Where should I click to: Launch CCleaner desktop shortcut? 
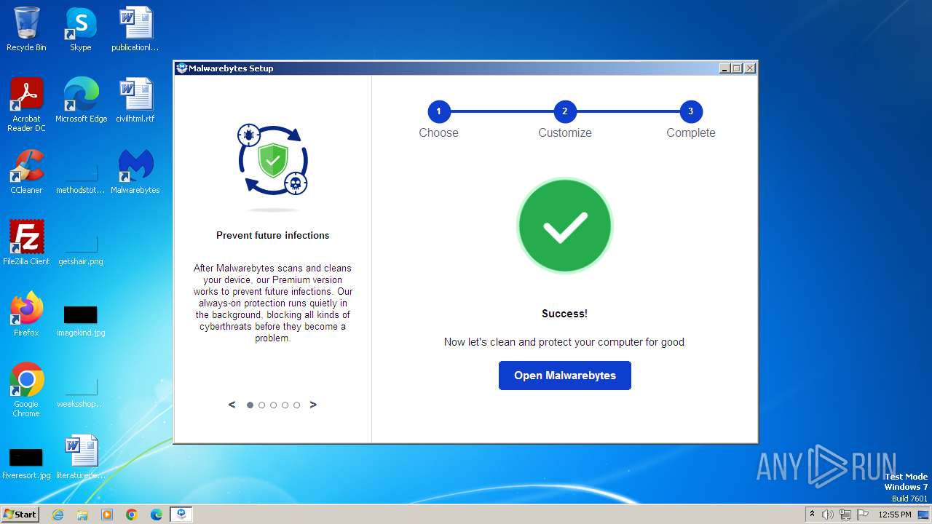(x=26, y=172)
